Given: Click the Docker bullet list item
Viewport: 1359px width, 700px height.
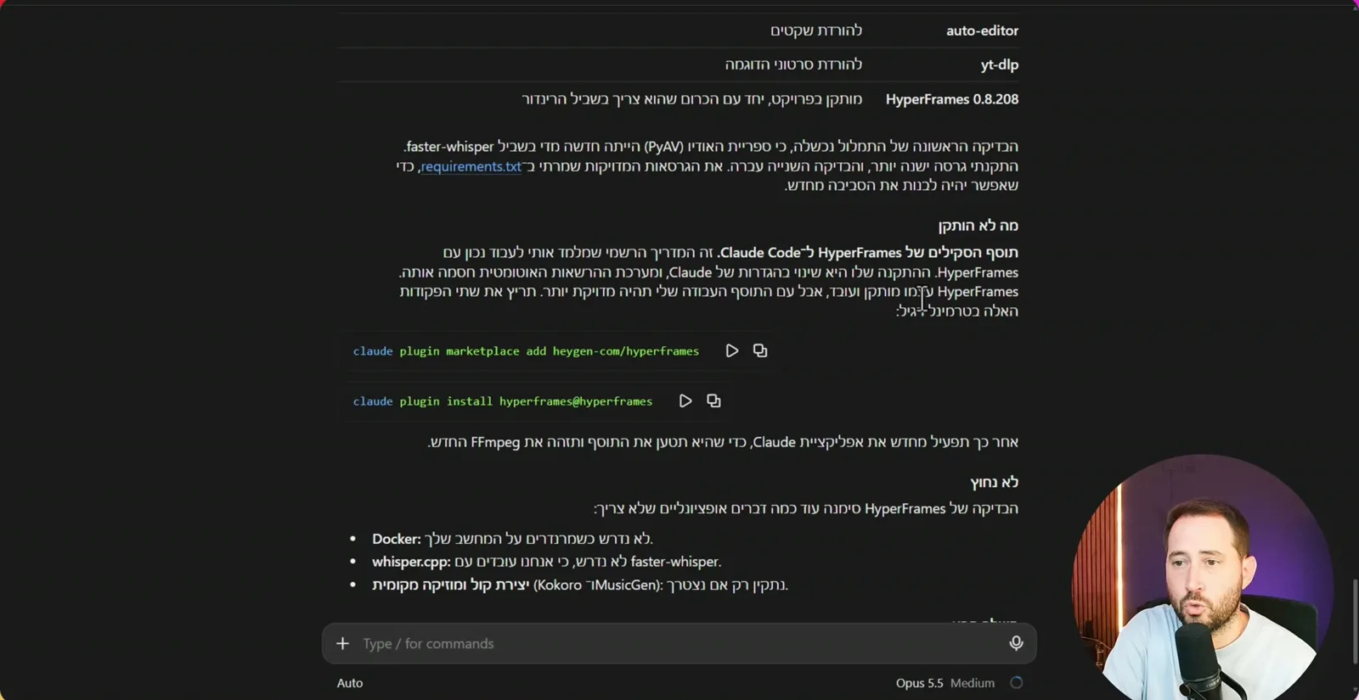Looking at the screenshot, I should (x=512, y=539).
